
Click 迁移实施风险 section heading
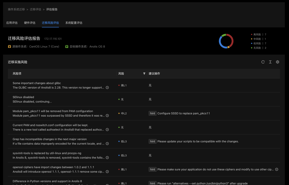[17, 62]
